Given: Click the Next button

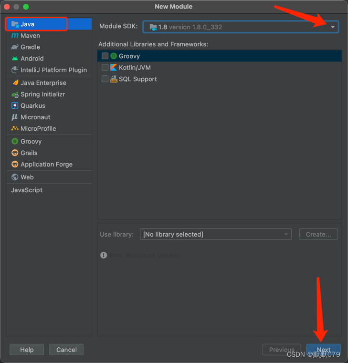Looking at the screenshot, I should point(324,350).
